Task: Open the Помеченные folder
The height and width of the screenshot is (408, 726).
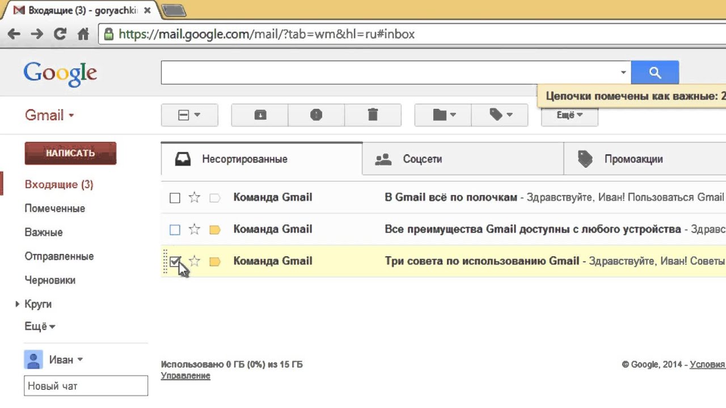Action: pos(54,209)
